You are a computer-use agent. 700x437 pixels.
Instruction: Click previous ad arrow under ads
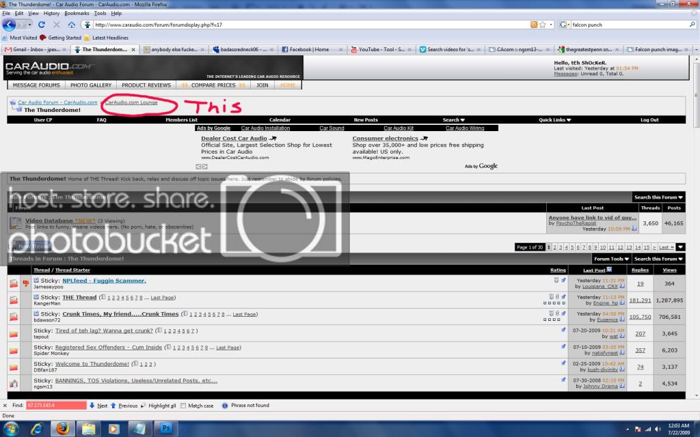(x=198, y=167)
